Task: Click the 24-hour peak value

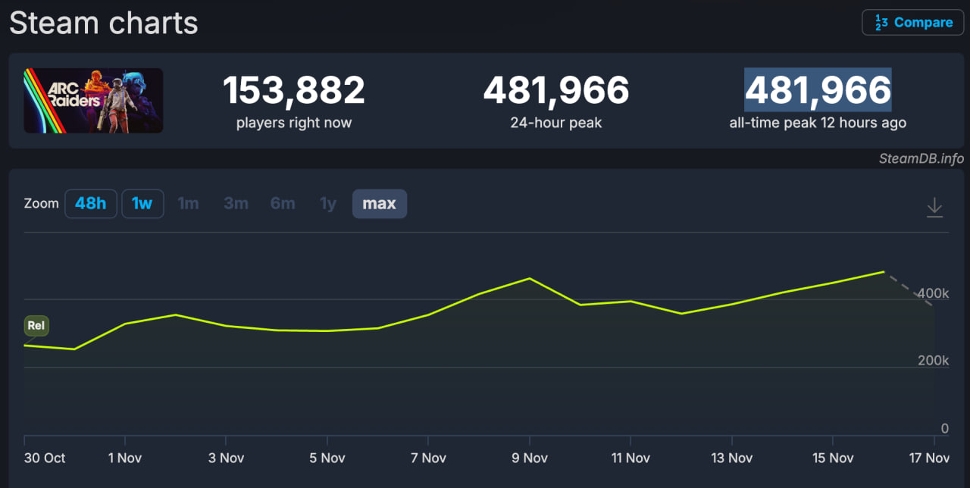Action: [x=555, y=90]
